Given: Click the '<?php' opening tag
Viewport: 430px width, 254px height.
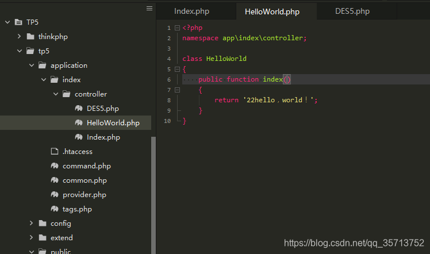Looking at the screenshot, I should point(193,28).
